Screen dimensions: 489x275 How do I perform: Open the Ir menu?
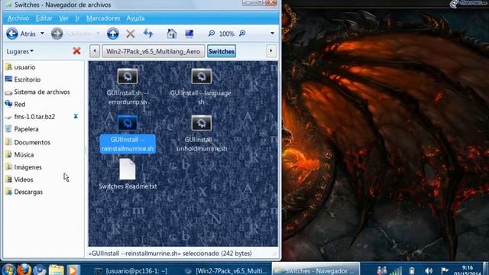click(x=77, y=18)
